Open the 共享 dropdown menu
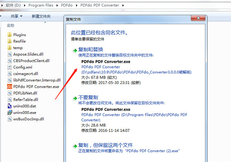Screen dimensions: 231x162 (17, 16)
